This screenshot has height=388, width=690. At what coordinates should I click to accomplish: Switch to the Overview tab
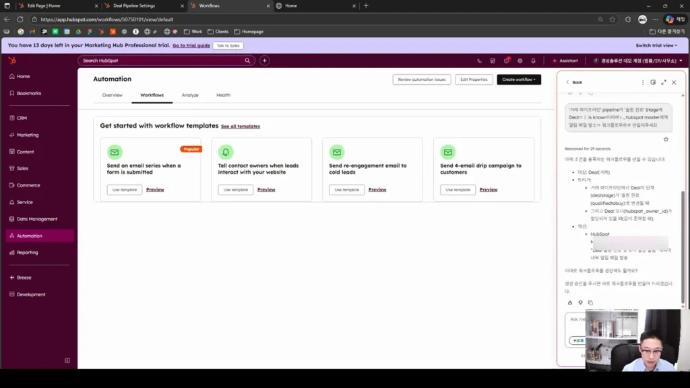[113, 95]
